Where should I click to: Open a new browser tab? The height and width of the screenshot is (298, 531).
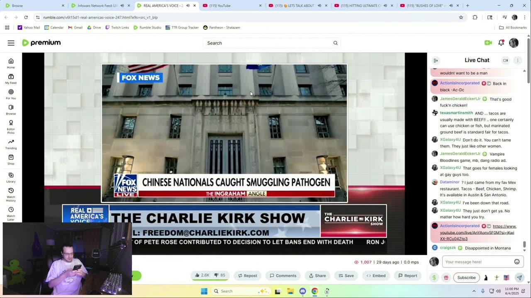[468, 6]
